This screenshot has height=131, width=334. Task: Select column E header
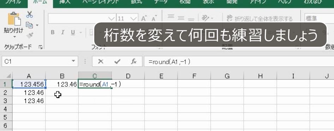pos(161,76)
